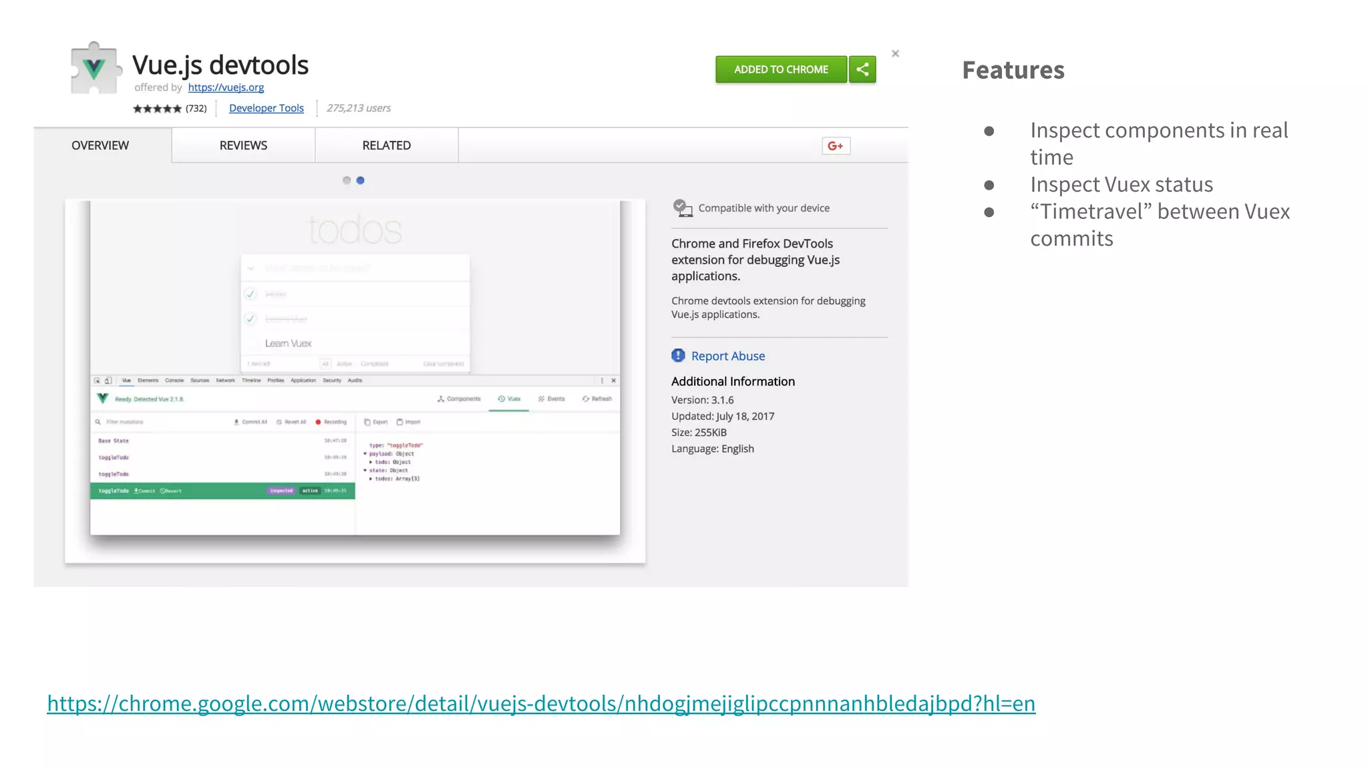The width and height of the screenshot is (1368, 769).
Task: Expand the todos Array(3) entry
Action: pos(371,479)
